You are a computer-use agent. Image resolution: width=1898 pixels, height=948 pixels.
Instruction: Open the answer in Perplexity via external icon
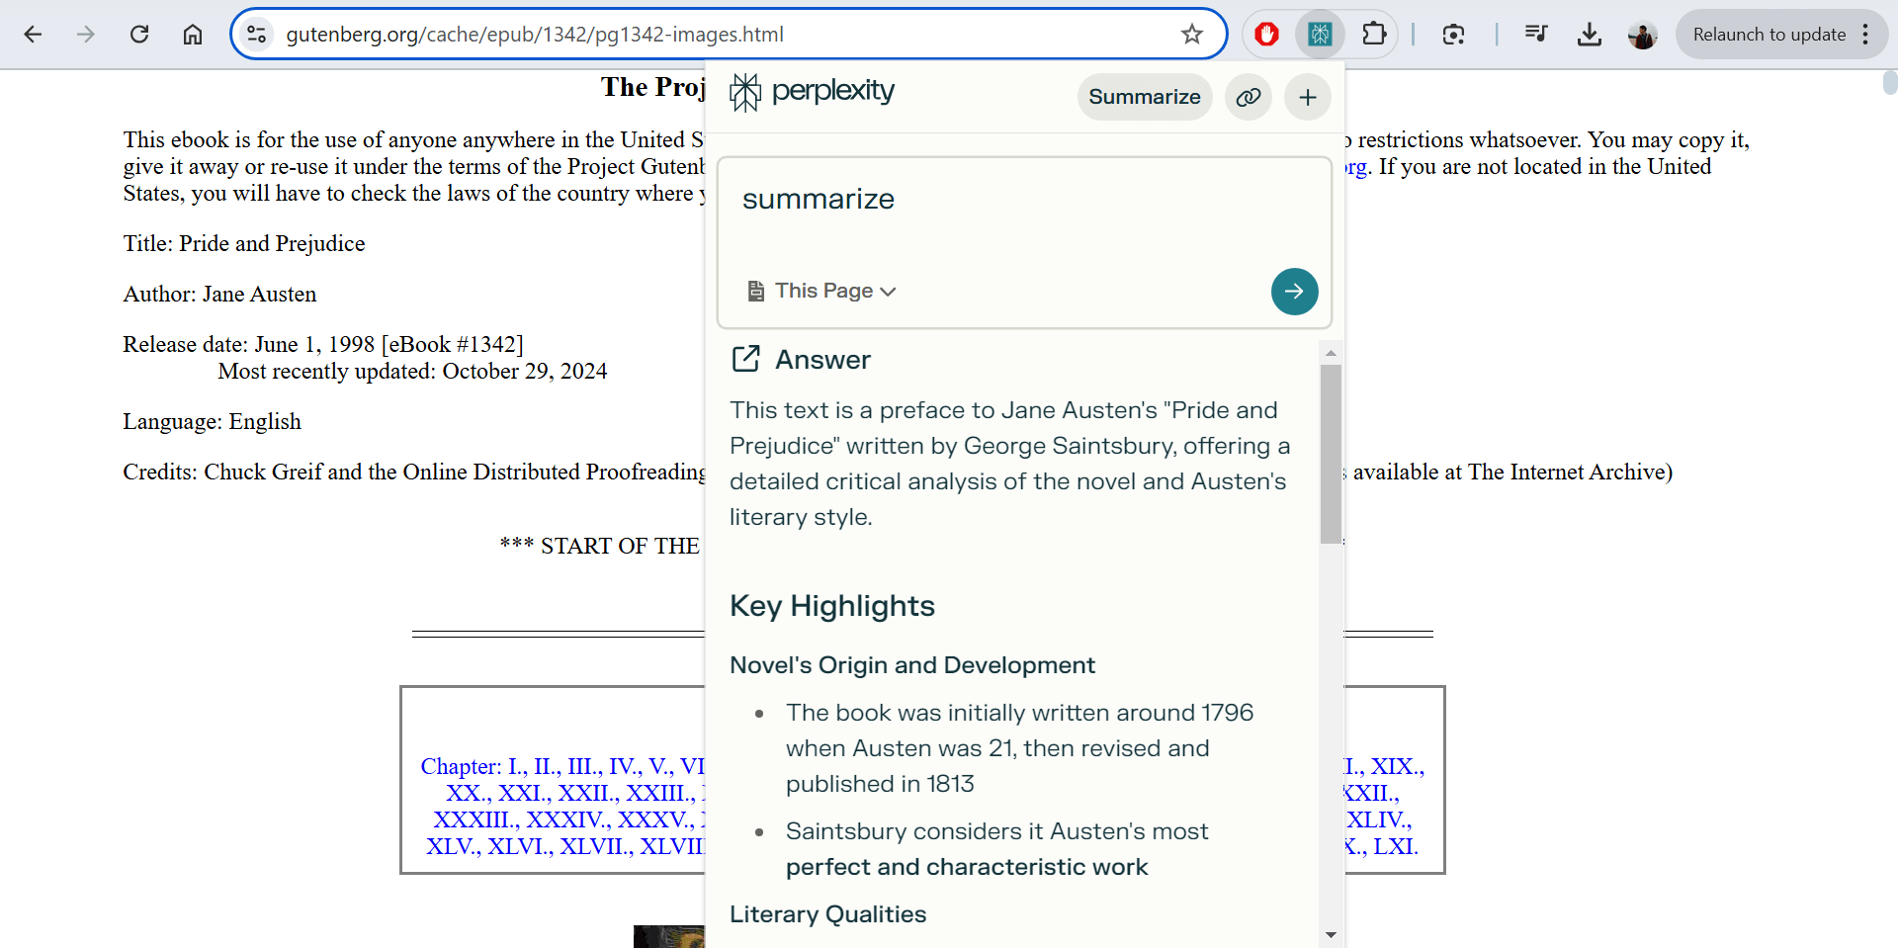pyautogui.click(x=745, y=359)
